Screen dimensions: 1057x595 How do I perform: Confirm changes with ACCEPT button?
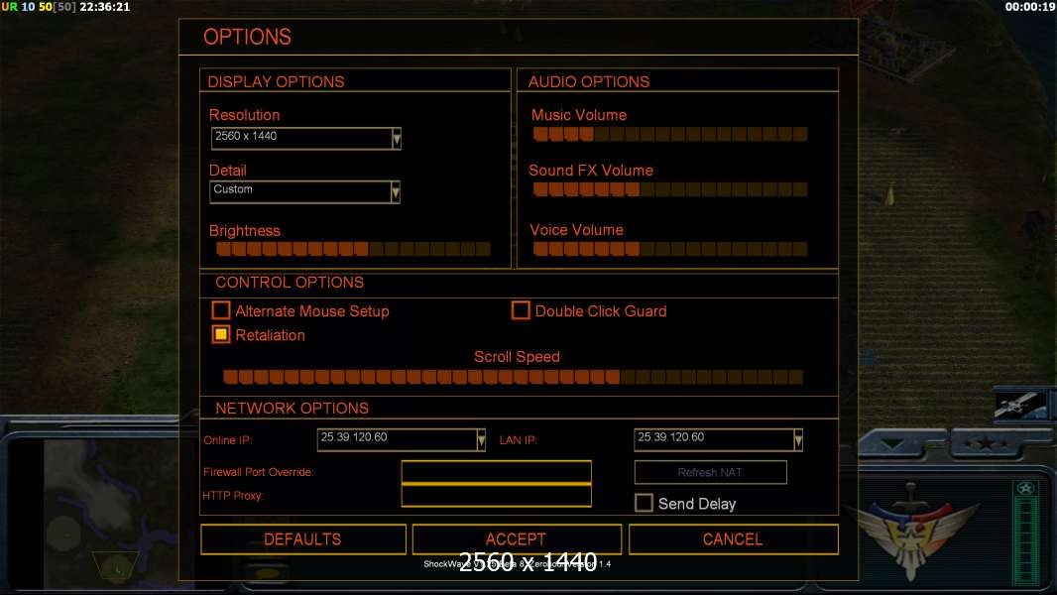(x=517, y=539)
